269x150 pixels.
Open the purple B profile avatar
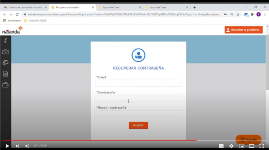point(259,15)
